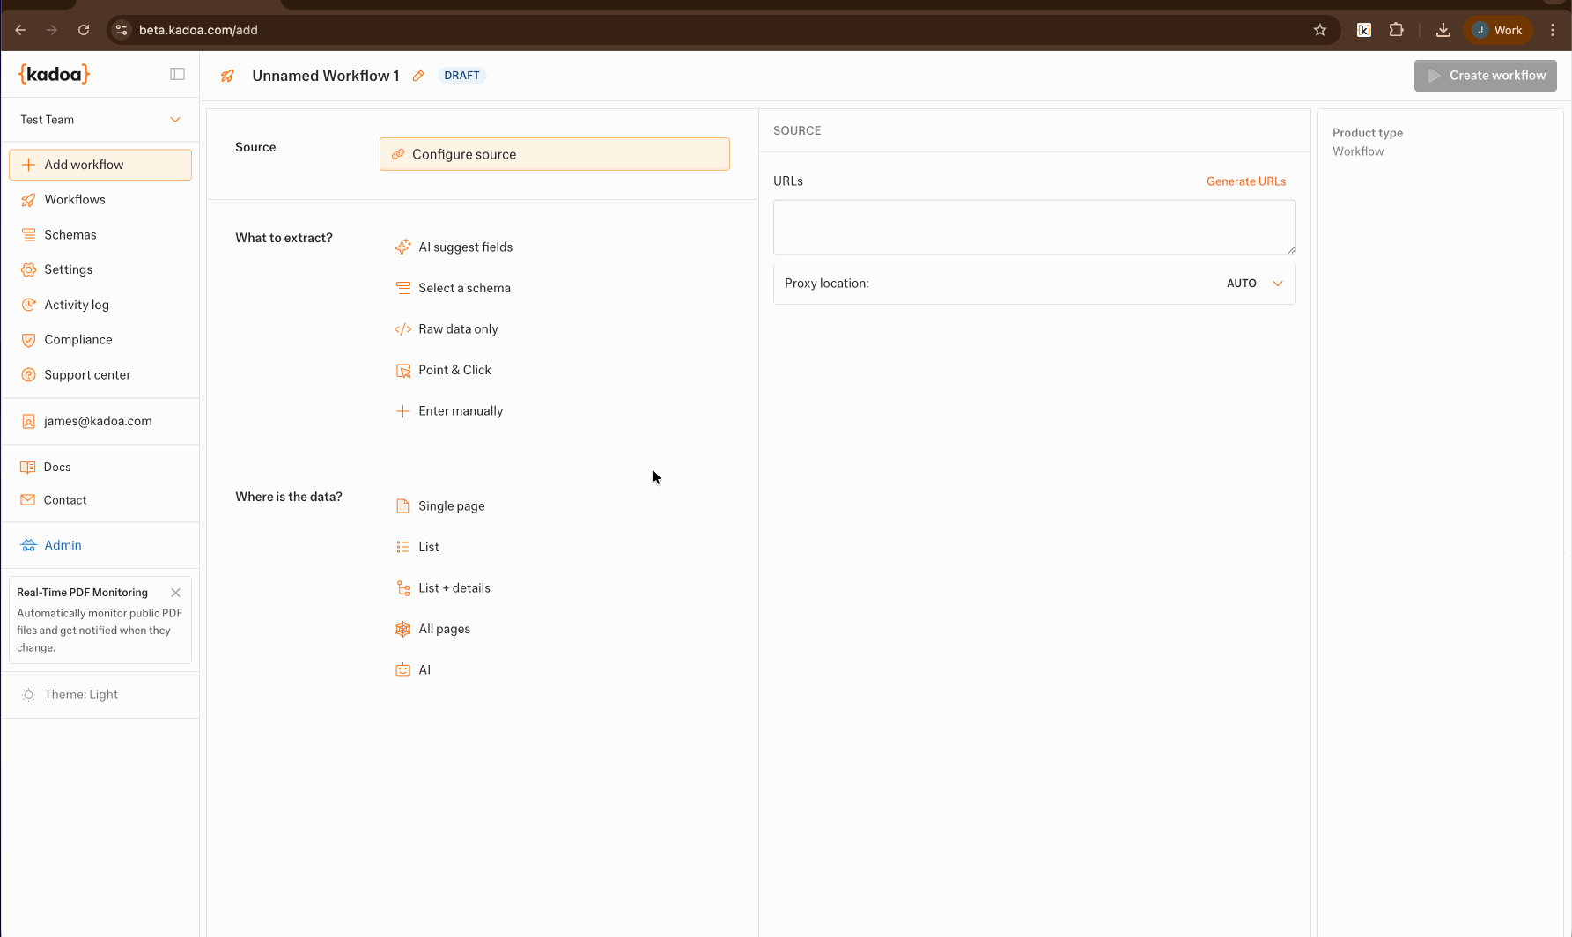Click the Generate URLs link

[x=1245, y=181]
